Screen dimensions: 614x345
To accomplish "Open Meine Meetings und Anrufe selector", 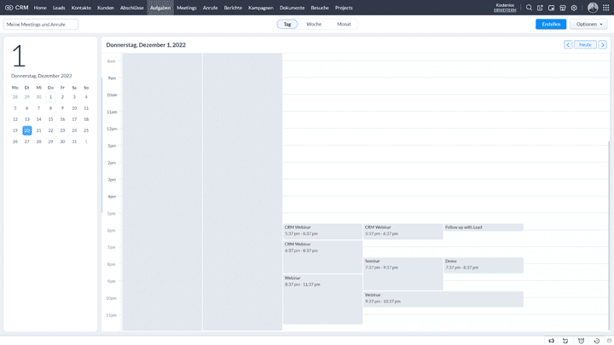I will [x=41, y=24].
